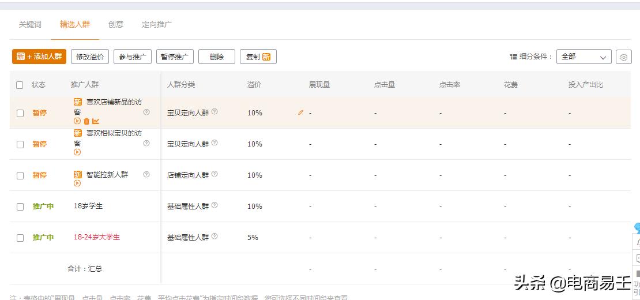The image size is (640, 300).
Task: Click the 暂停推广 button
Action: (175, 57)
